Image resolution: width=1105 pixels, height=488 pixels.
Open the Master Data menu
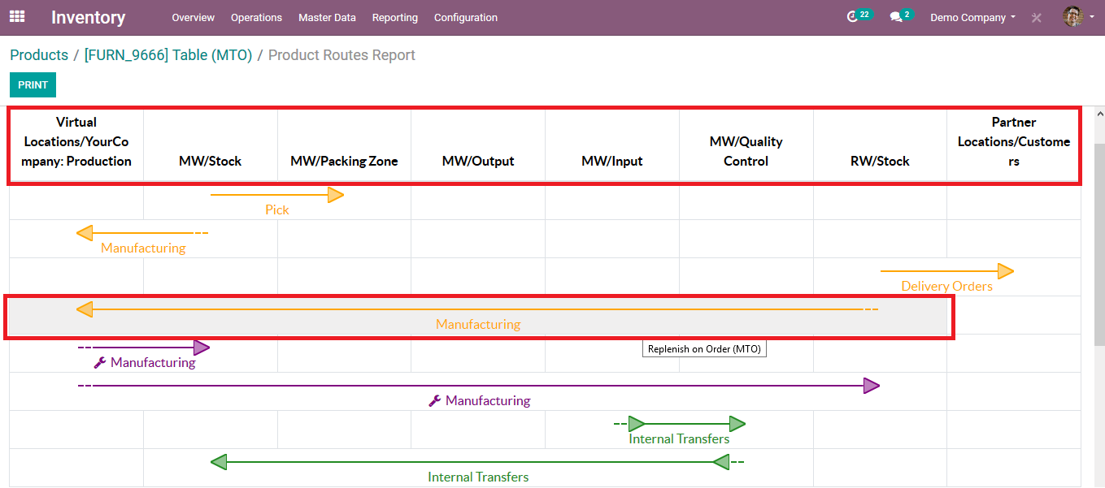click(x=327, y=17)
